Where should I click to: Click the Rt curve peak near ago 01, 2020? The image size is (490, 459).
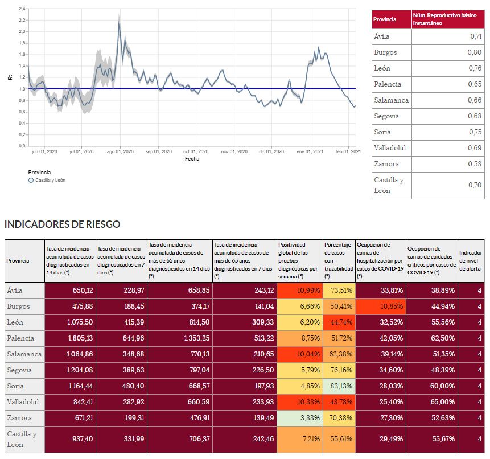click(x=119, y=23)
